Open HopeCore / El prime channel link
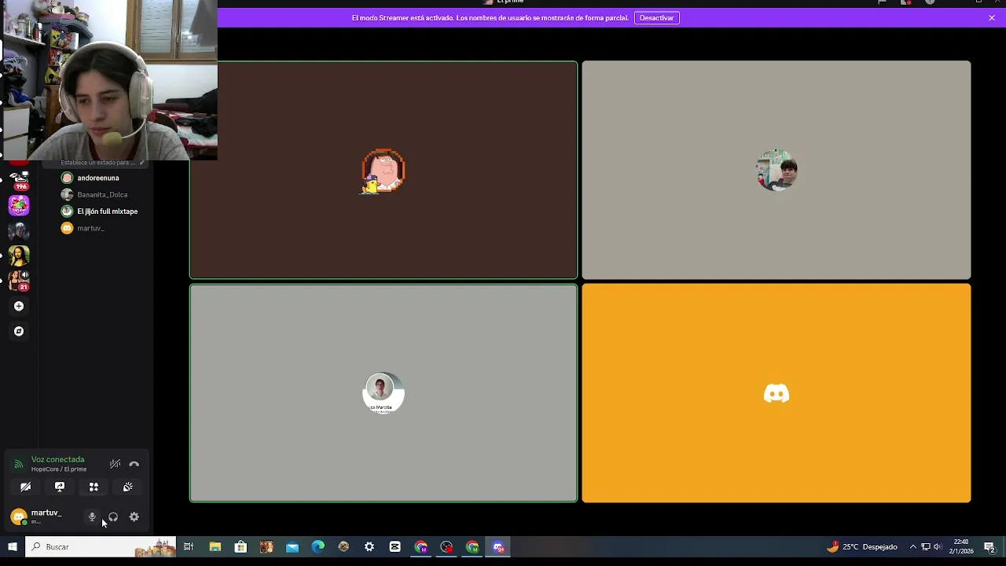 click(59, 469)
